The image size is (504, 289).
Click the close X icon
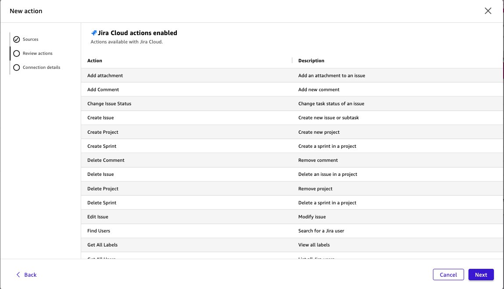(488, 11)
